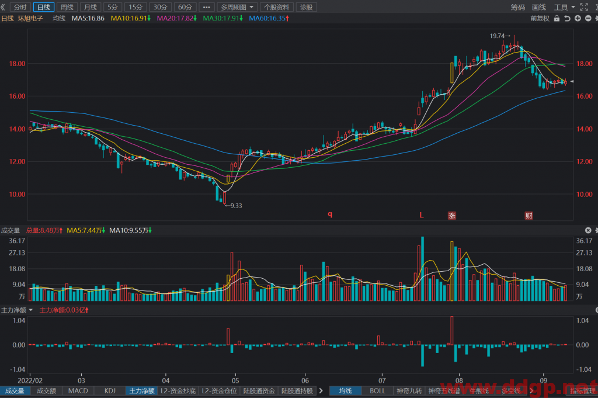598x398 pixels.
Task: Open the L2-资金抄底 tab
Action: [x=178, y=391]
